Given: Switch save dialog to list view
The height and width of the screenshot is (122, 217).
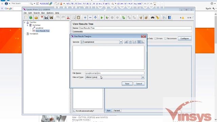Looking at the screenshot, I should (x=139, y=42).
